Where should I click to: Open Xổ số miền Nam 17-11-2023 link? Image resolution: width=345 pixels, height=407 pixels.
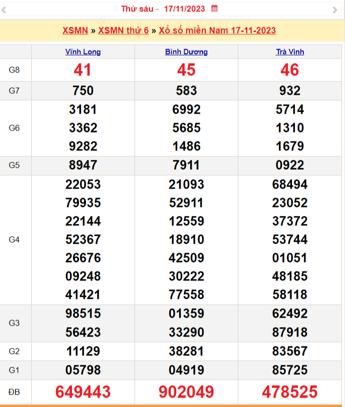pyautogui.click(x=217, y=30)
